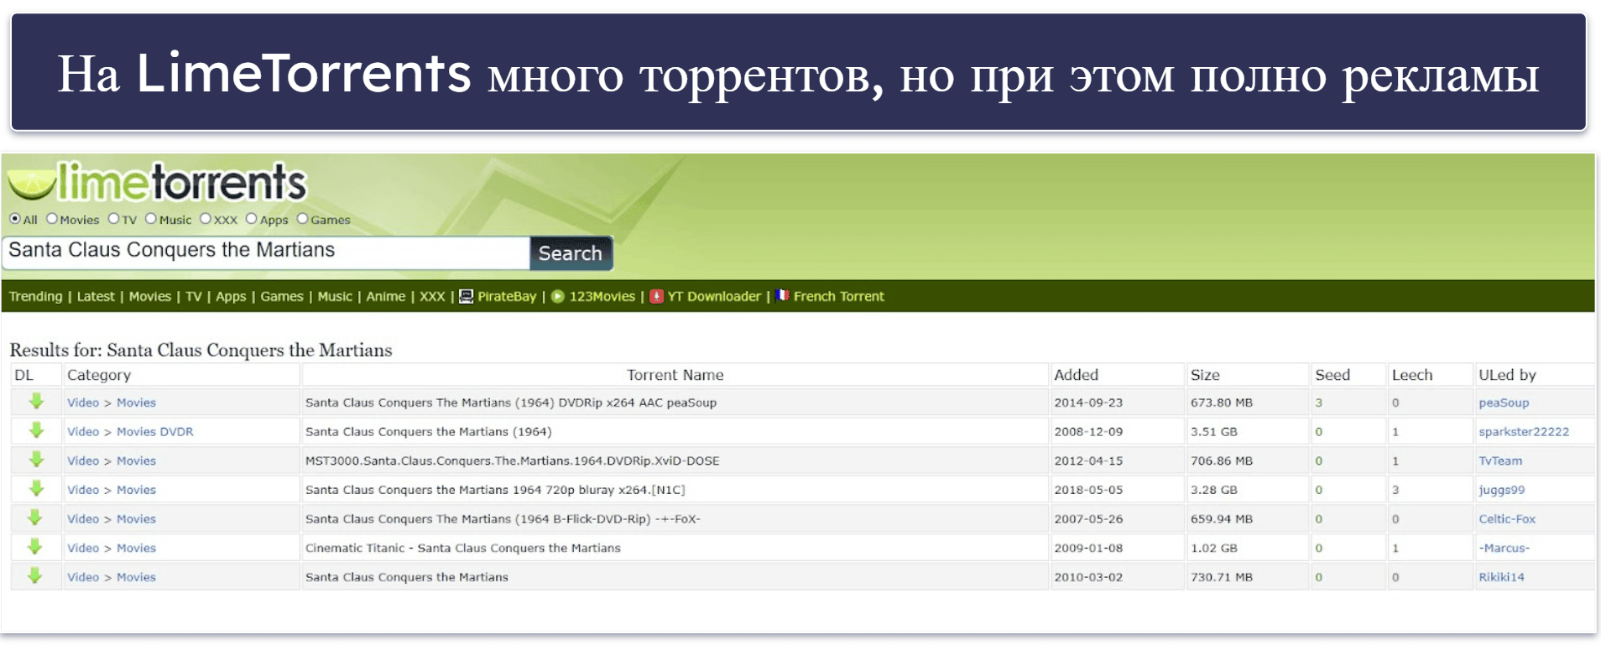Open the PirateBay link
This screenshot has width=1601, height=650.
tap(507, 296)
